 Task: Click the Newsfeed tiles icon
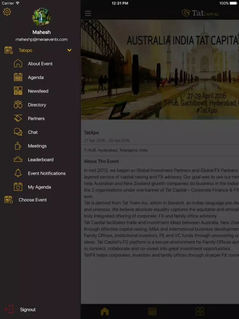(x=18, y=91)
